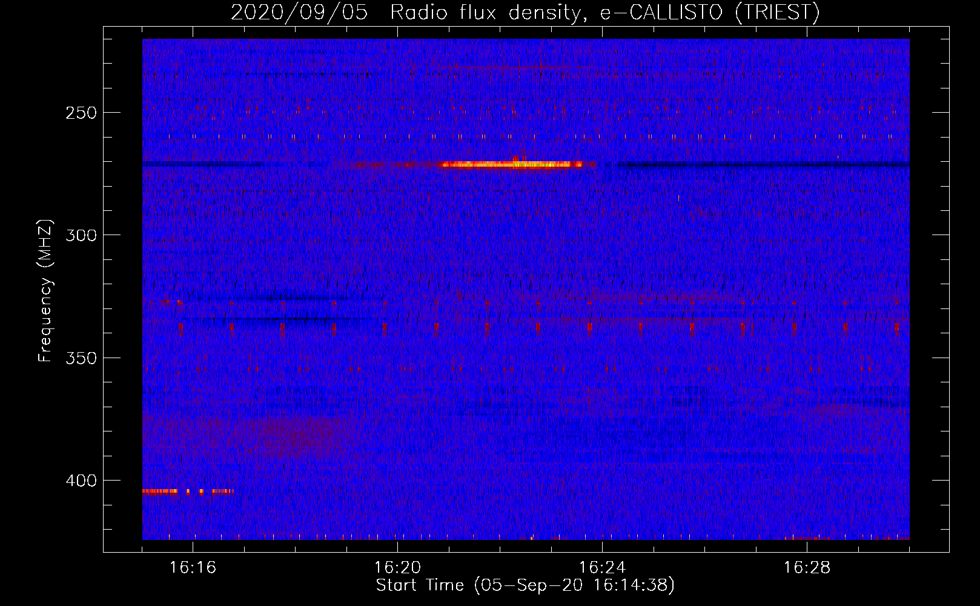Click the 350 frequency tick label

[x=81, y=358]
